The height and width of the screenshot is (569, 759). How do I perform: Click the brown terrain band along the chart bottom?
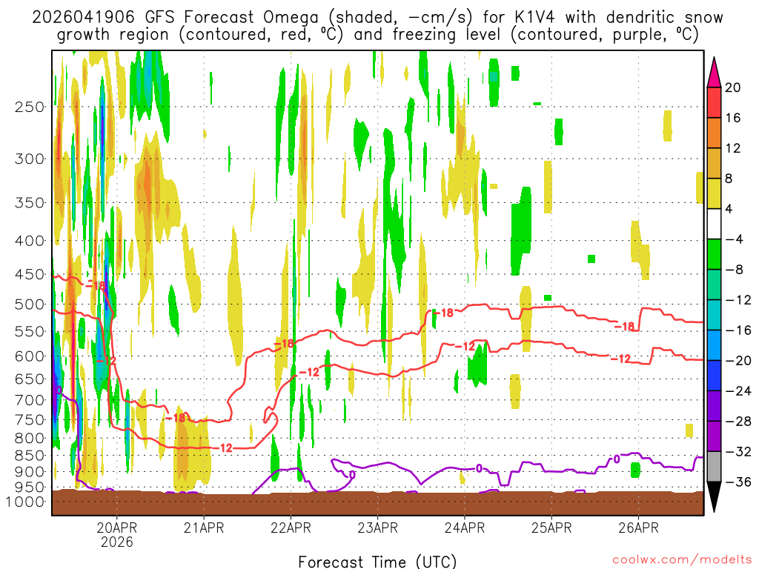tap(378, 503)
